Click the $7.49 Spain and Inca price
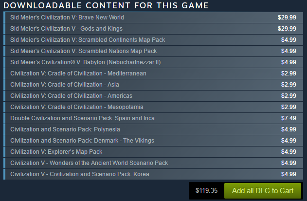307x201 pixels. [289, 118]
